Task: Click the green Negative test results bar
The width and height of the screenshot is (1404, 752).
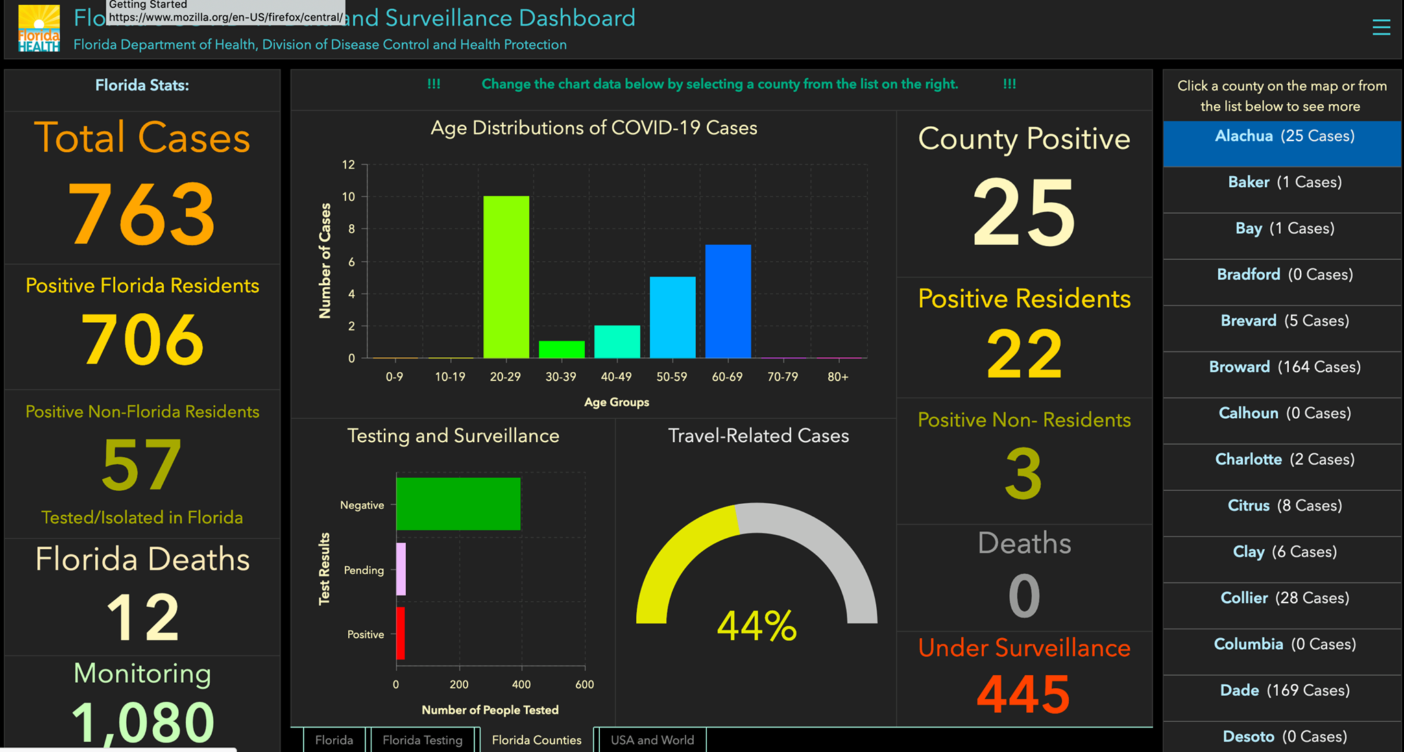Action: (x=458, y=504)
